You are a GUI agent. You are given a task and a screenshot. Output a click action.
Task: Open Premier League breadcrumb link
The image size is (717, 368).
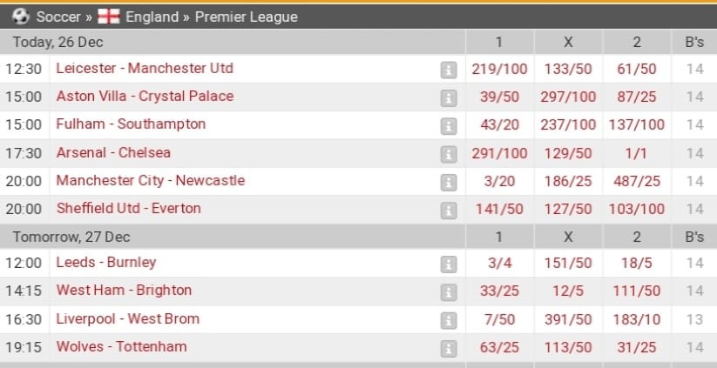pyautogui.click(x=247, y=17)
